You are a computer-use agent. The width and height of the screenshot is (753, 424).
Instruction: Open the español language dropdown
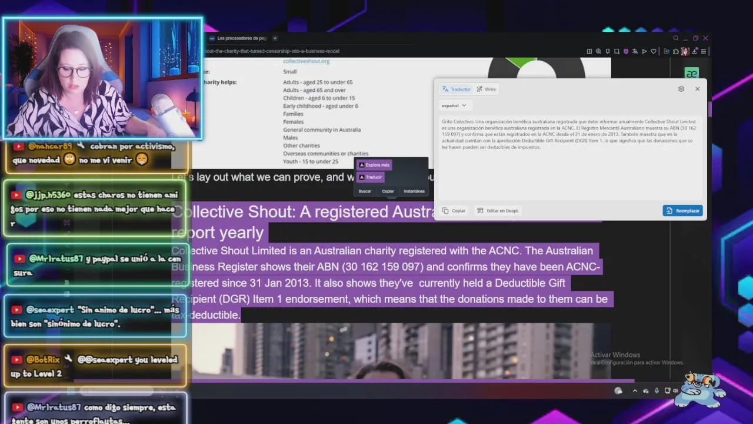pos(454,105)
